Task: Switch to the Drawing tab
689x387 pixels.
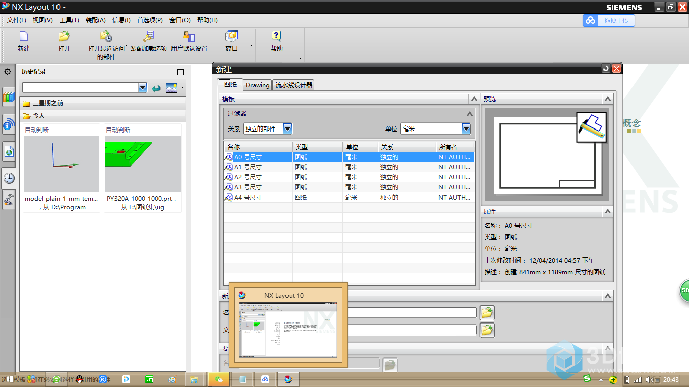Action: 258,85
